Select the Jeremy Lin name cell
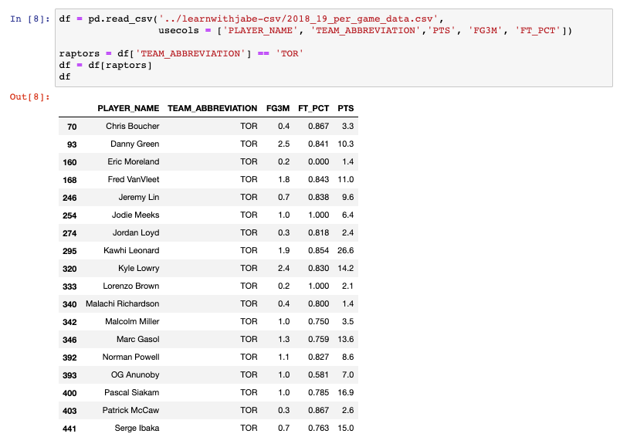This screenshot has height=437, width=620. pyautogui.click(x=139, y=198)
